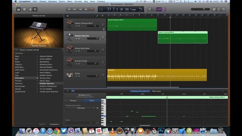Viewport: 242px width, 136px height.
Task: Toggle the Smart Controls knob button
Action: point(30,9)
